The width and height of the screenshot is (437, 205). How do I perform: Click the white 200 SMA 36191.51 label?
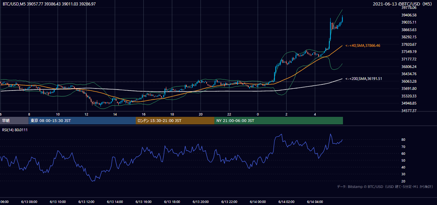pos(364,79)
